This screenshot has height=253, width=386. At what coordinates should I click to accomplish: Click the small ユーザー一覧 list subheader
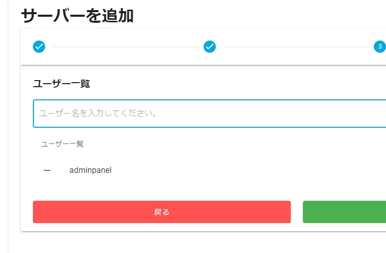click(x=62, y=144)
